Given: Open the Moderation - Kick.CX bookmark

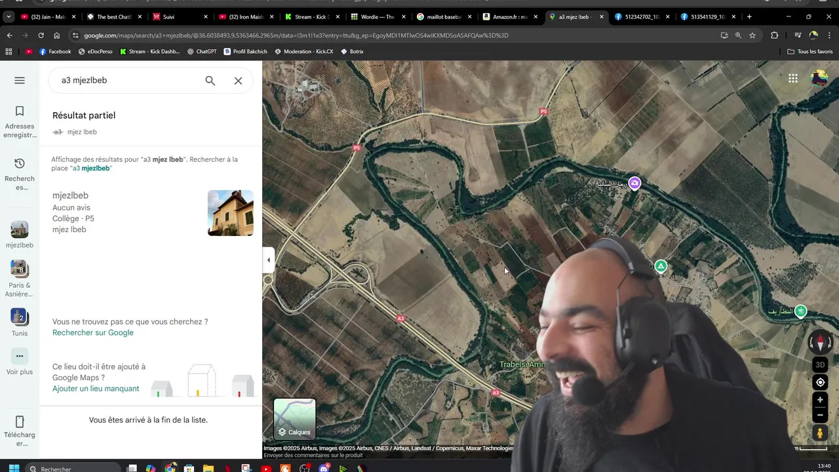Looking at the screenshot, I should (303, 51).
